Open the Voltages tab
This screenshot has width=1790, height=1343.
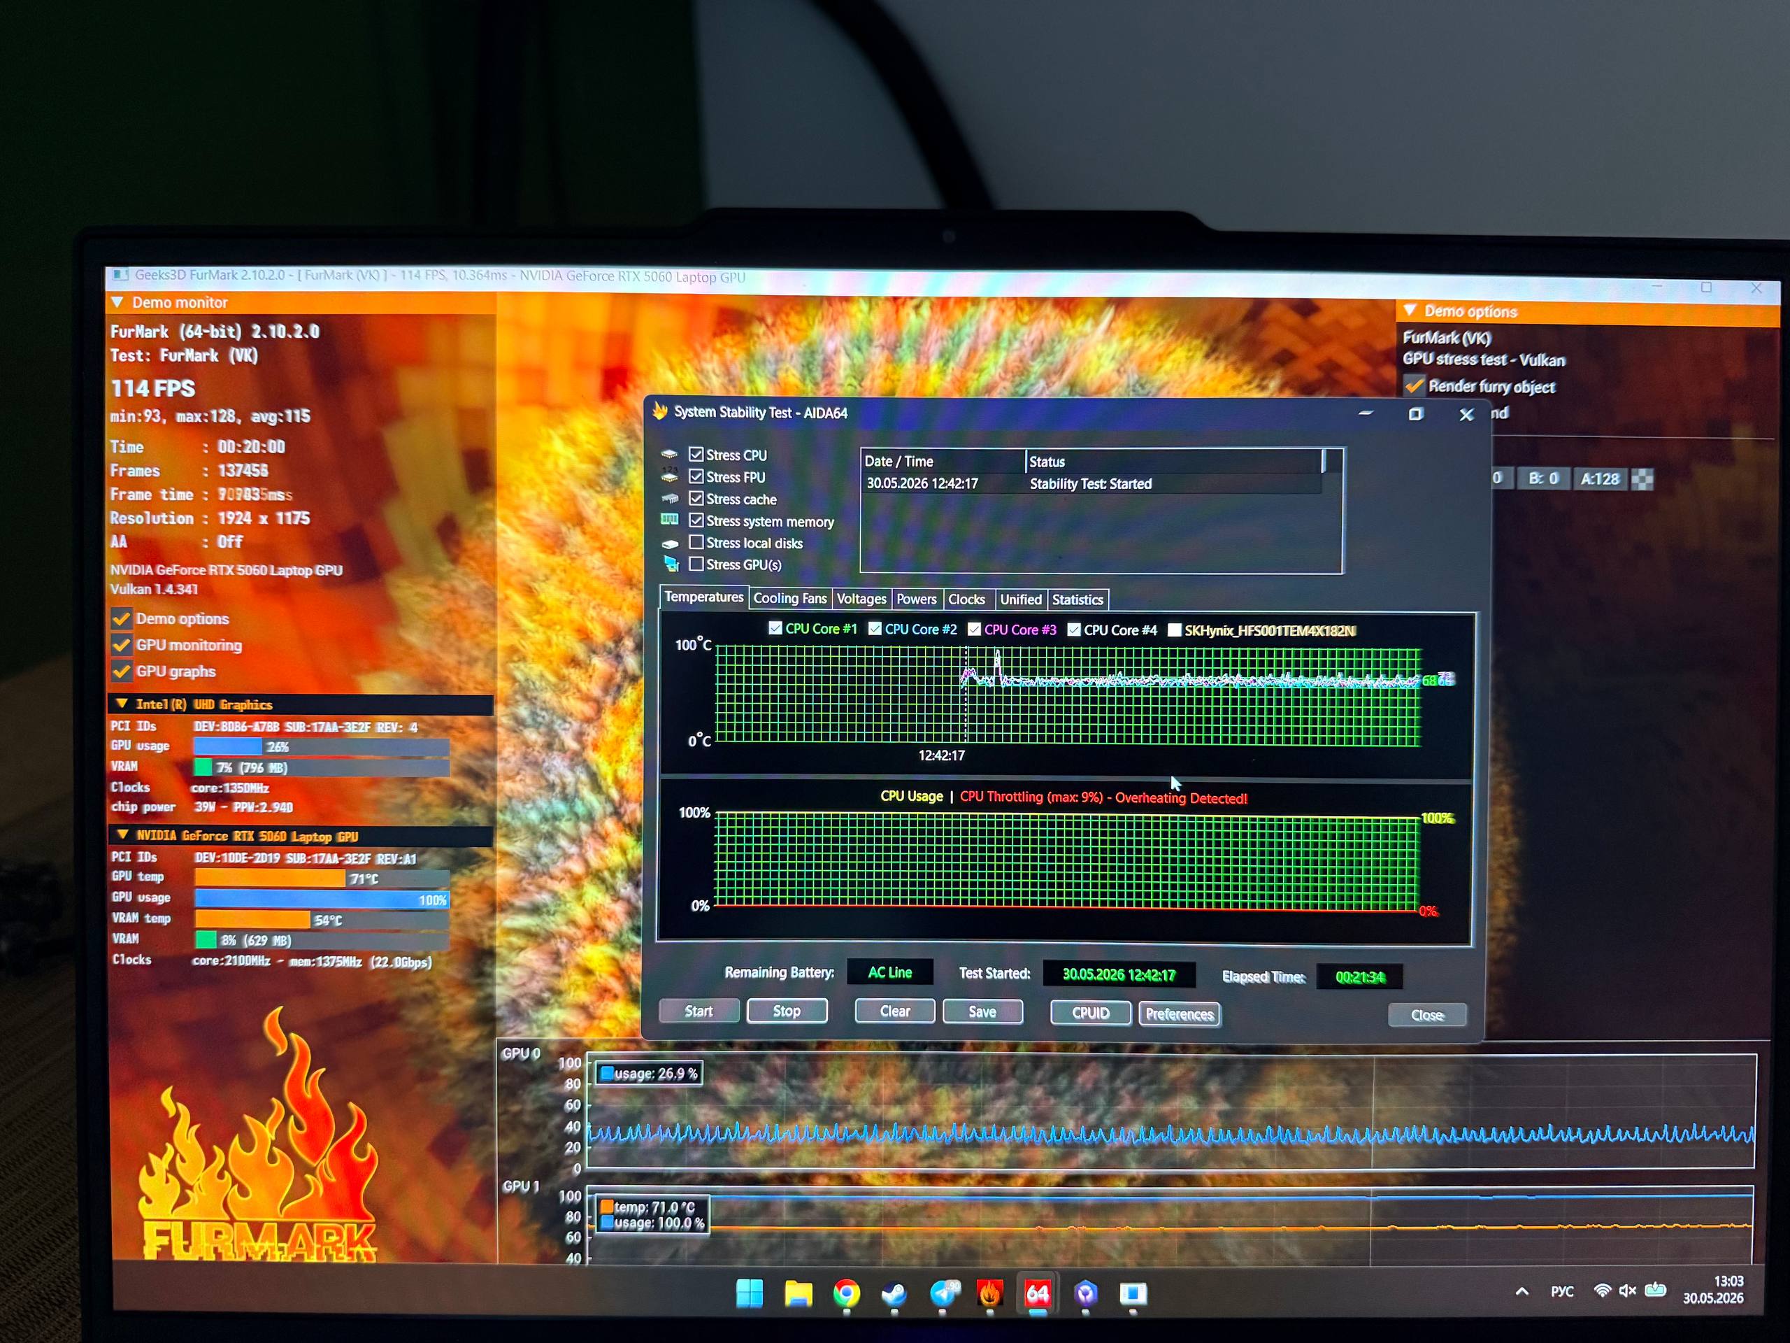[861, 598]
